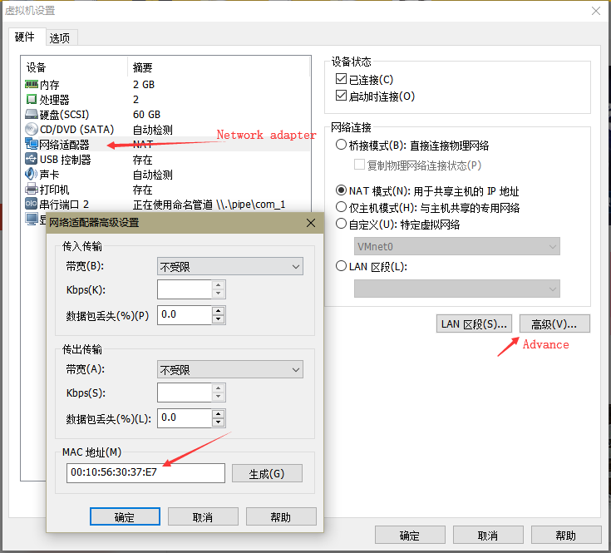Select the 网络适配器 network adapter icon
Viewport: 611px width, 553px height.
(x=32, y=144)
